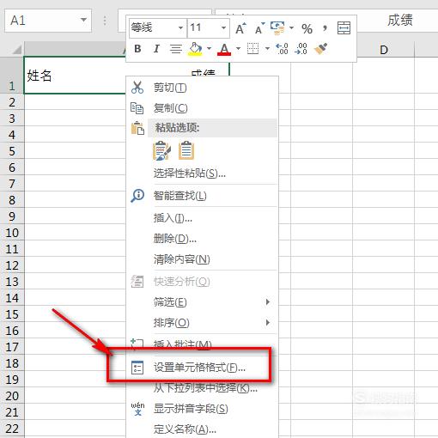The width and height of the screenshot is (438, 438).
Task: Click the formula bar text 成绩
Action: point(400,20)
